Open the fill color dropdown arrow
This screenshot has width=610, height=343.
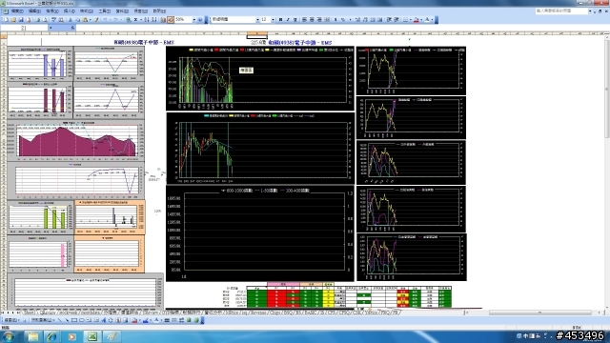click(421, 19)
